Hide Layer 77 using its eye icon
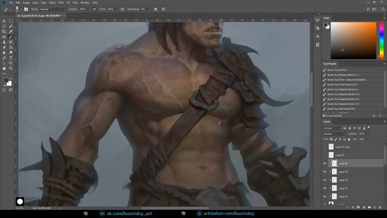Viewport: 387px width, 218px height. [325, 188]
